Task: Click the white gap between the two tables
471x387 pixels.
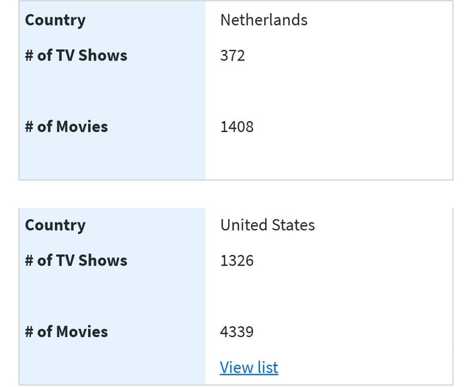Action: click(235, 194)
